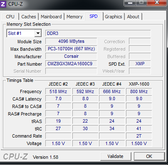The width and height of the screenshot is (168, 165).
Task: Click the empty Serial Number field
Action: (71, 71)
